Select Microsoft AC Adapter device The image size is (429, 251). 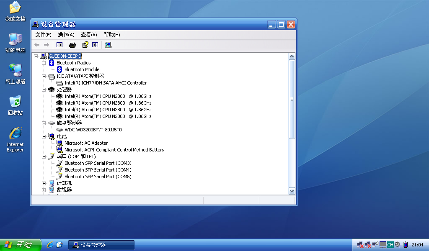pos(86,143)
